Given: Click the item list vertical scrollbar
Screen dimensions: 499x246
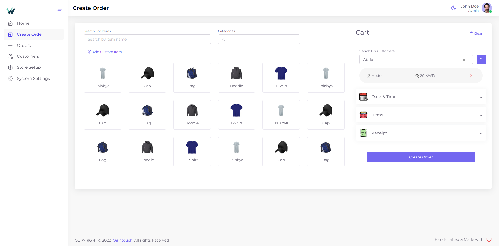Looking at the screenshot, I should 347,101.
